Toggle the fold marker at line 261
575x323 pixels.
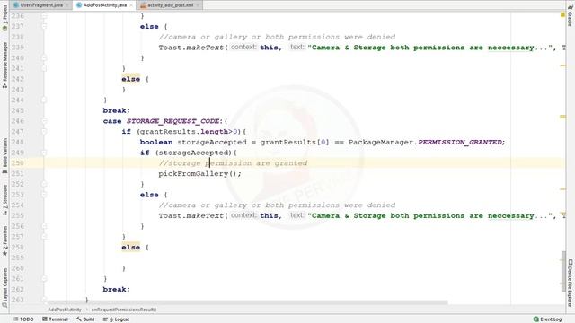tap(44, 279)
